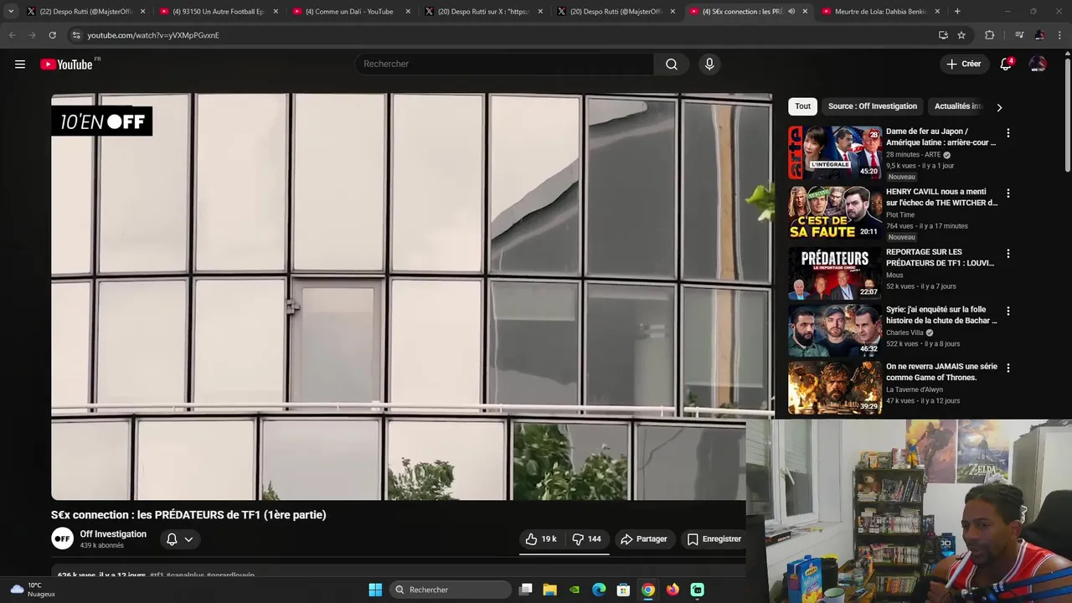Image resolution: width=1072 pixels, height=603 pixels.
Task: Open the Windows Start menu
Action: point(375,590)
